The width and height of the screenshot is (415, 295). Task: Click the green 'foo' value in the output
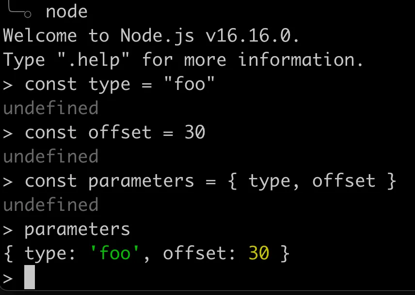[x=114, y=253]
